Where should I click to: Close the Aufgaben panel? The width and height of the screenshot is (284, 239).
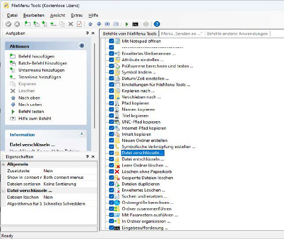tap(93, 33)
